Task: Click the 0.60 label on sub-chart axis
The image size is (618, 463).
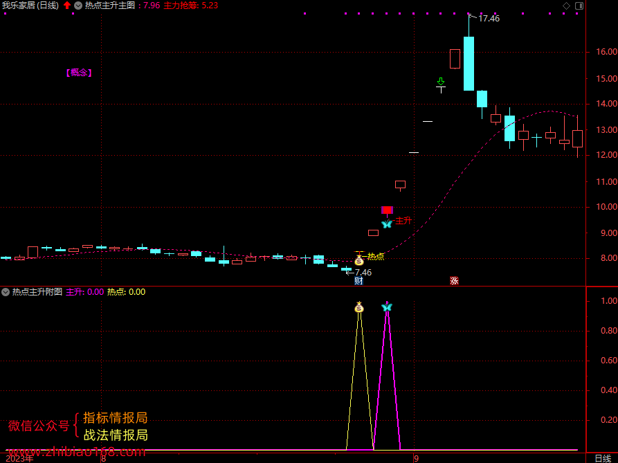Action: click(x=609, y=360)
